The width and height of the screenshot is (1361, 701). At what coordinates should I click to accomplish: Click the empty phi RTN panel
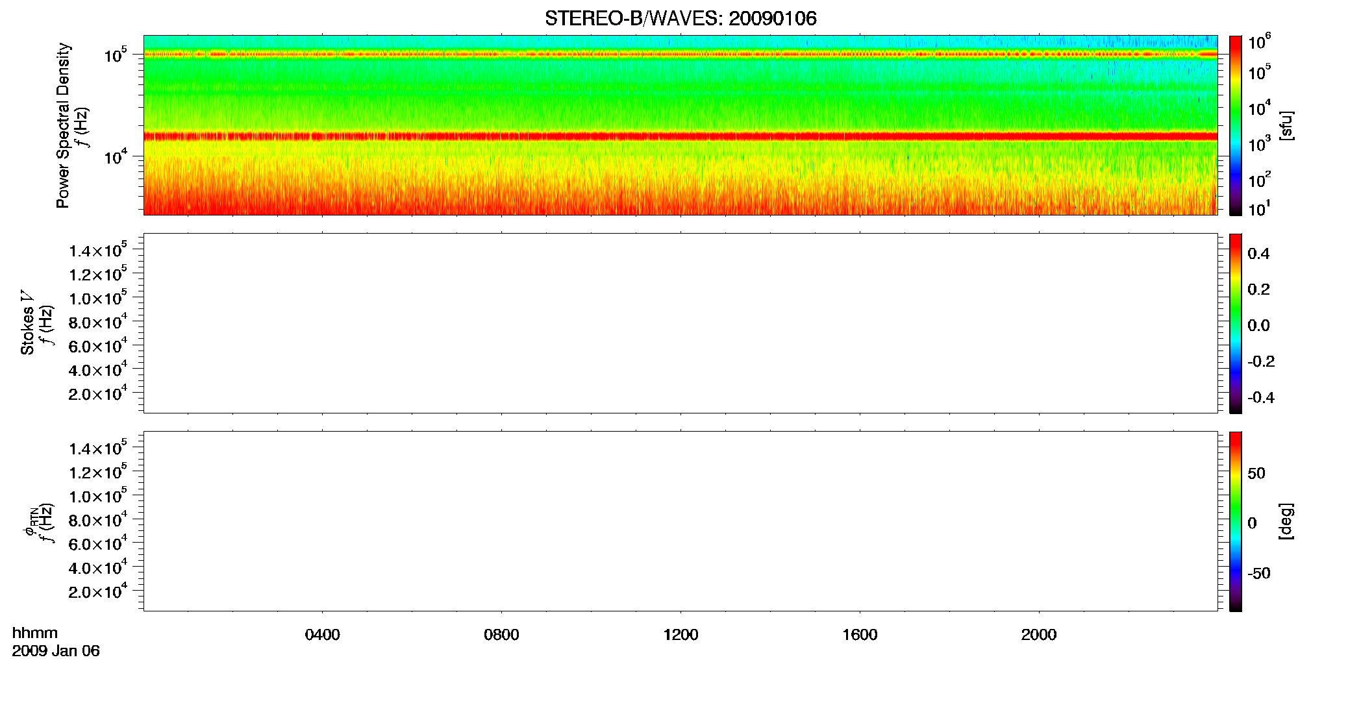click(x=680, y=521)
